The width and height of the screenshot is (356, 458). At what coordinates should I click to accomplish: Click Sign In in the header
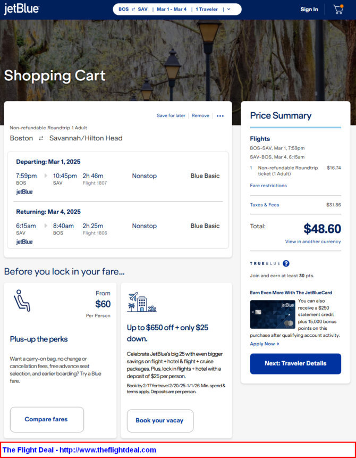[x=309, y=10]
